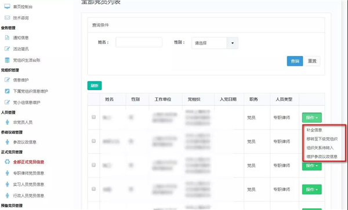Click the 重置 button

(x=312, y=61)
